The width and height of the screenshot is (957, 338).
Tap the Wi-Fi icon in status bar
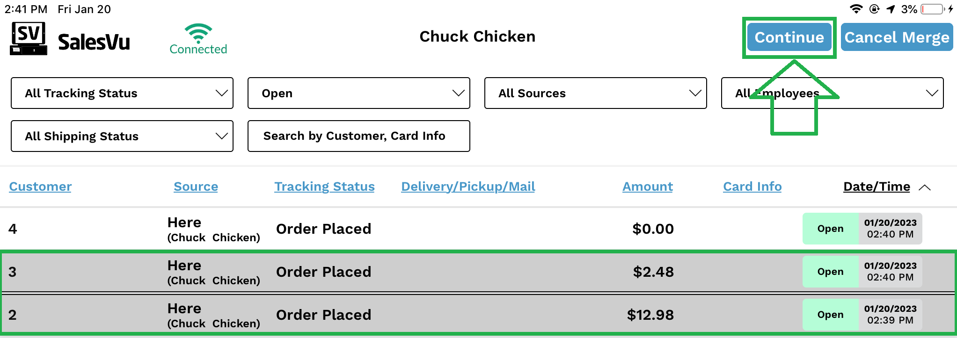coord(856,9)
